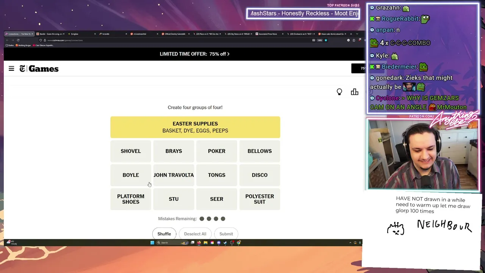
Task: Select the STU tile
Action: (x=174, y=199)
